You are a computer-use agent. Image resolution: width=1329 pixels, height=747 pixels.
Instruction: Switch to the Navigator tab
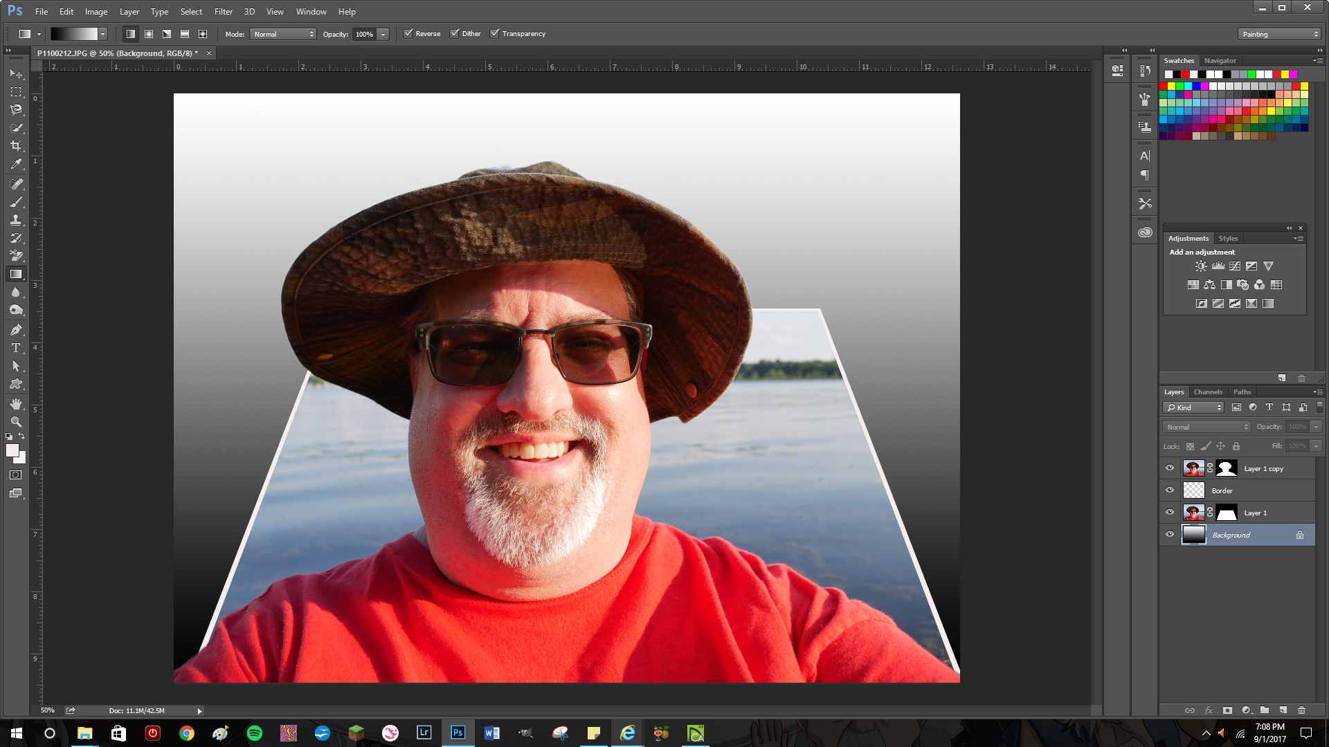tap(1220, 61)
